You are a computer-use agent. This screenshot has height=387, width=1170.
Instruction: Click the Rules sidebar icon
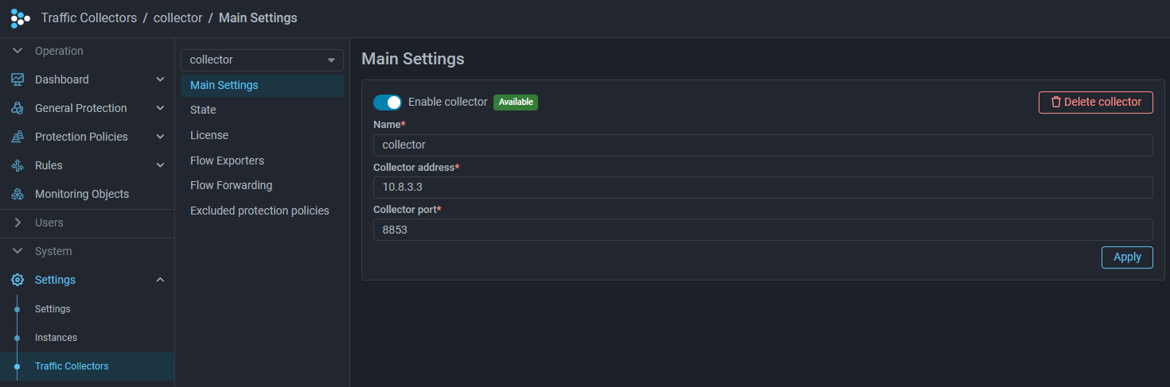(18, 165)
